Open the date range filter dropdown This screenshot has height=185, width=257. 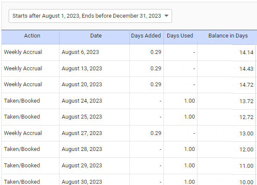pyautogui.click(x=90, y=16)
